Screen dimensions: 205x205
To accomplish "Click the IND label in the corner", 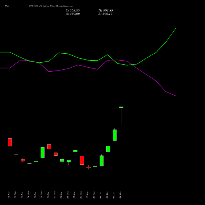I will (x=7, y=6).
